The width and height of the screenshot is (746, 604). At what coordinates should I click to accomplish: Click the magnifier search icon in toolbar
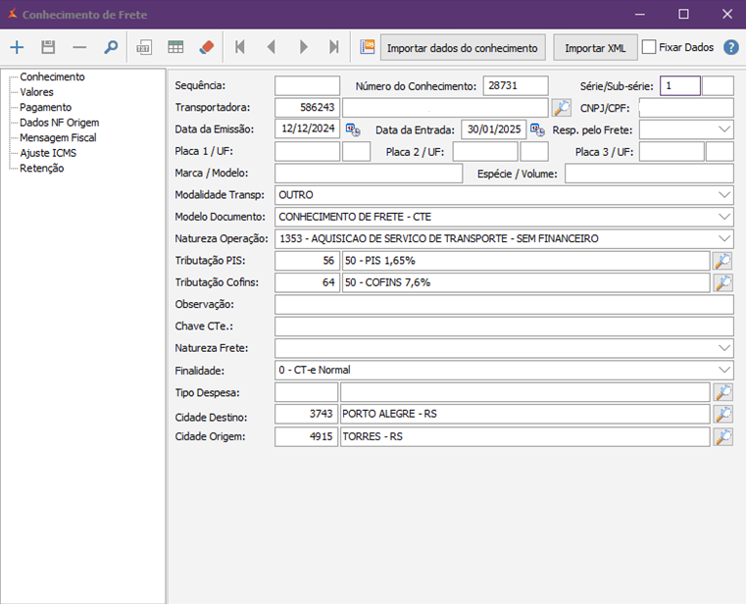coord(111,47)
